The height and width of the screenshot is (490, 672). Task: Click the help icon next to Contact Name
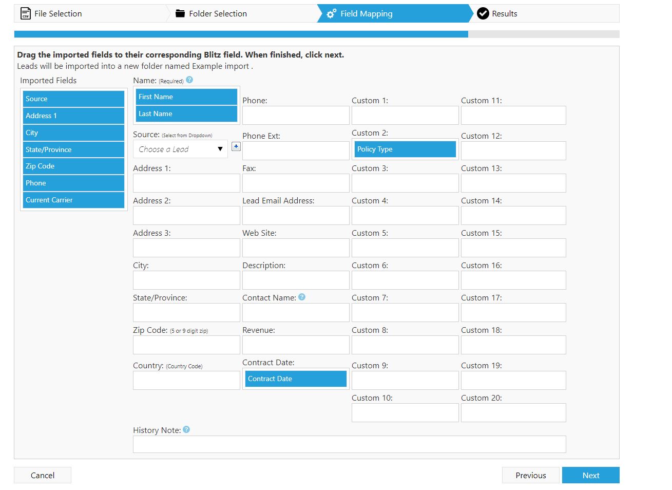302,297
